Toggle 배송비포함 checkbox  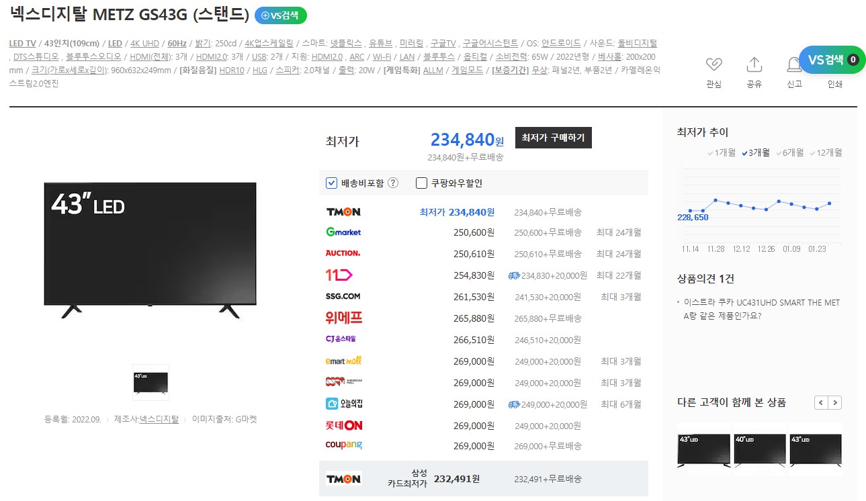click(x=331, y=183)
